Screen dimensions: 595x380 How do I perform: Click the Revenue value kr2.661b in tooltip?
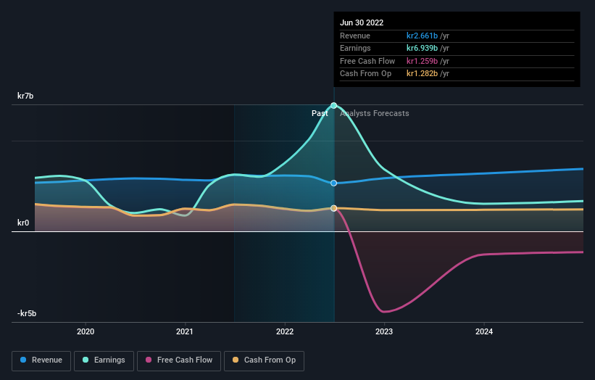point(422,36)
